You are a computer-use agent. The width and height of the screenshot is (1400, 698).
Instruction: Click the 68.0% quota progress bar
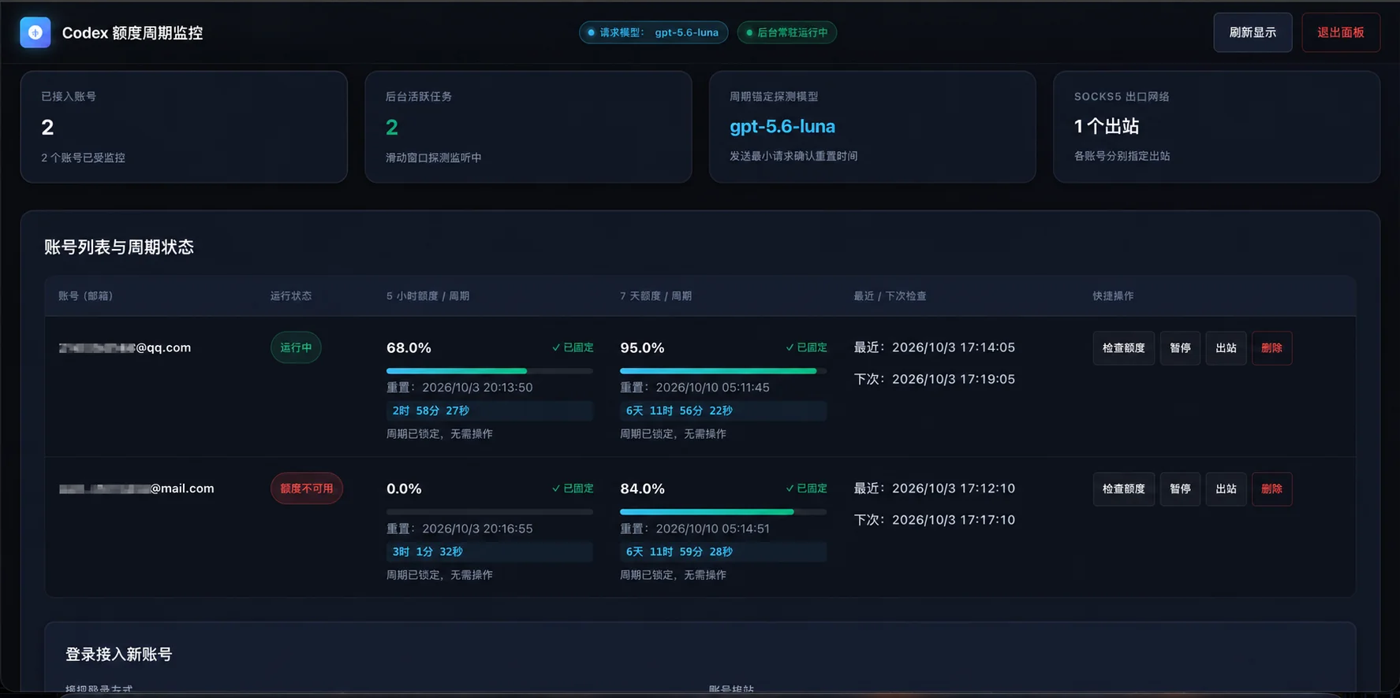coord(490,370)
